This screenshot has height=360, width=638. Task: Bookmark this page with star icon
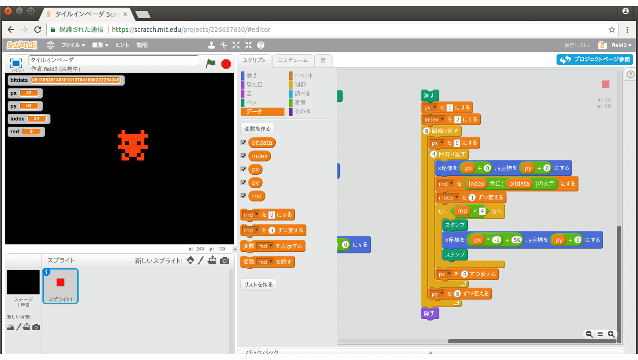point(612,30)
